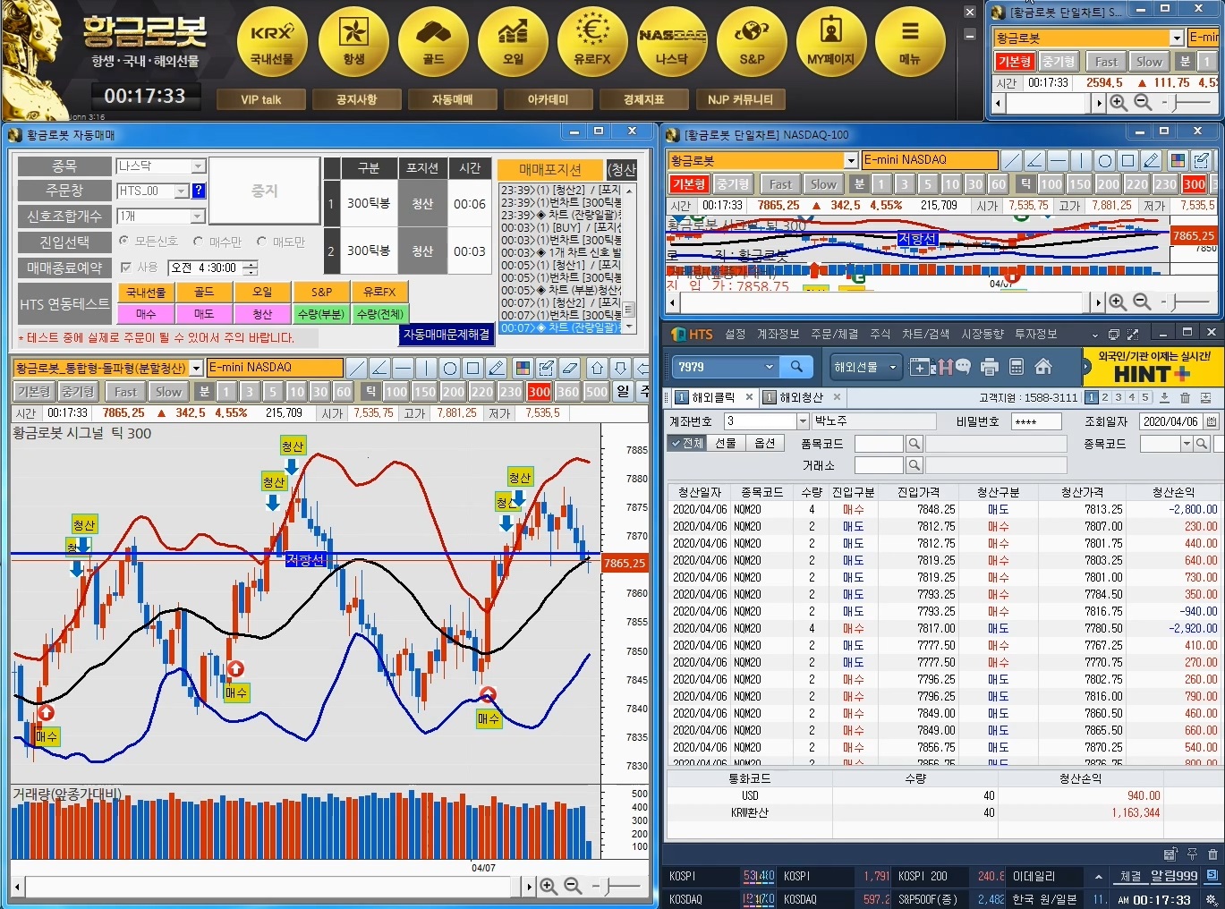Image resolution: width=1225 pixels, height=909 pixels.
Task: Zoom in on the main chart
Action: 549,886
